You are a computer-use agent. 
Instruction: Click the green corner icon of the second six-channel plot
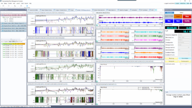pyautogui.click(x=97, y=58)
